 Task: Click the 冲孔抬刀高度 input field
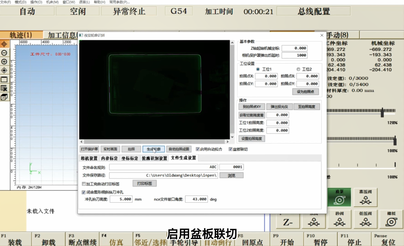point(121,199)
